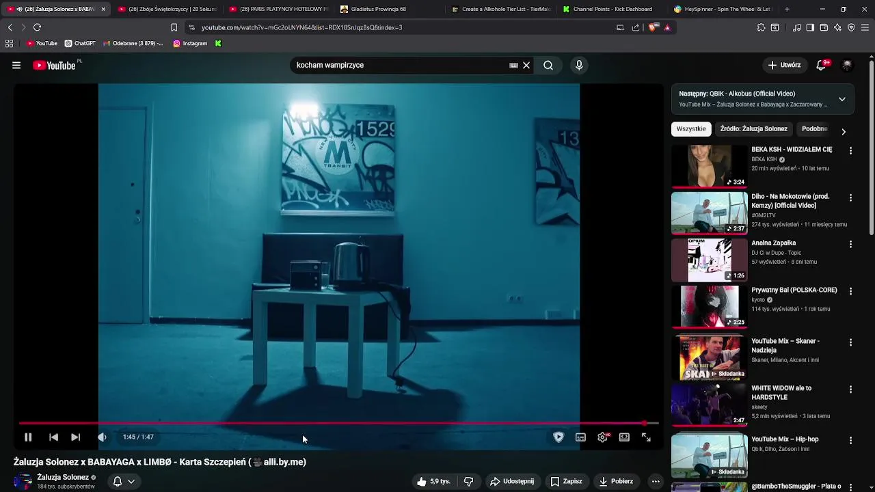
Task: Open Brave Shields lion icon
Action: coord(652,27)
